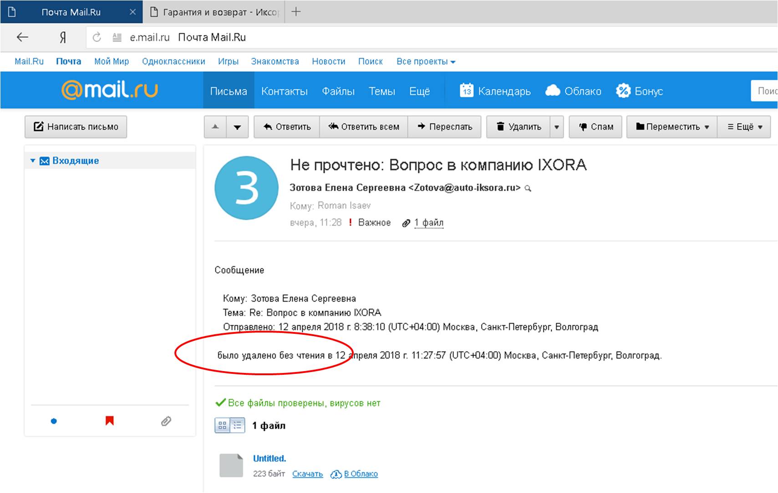Open the Бонус percent icon
Viewport: 778px width, 493px height.
(623, 91)
